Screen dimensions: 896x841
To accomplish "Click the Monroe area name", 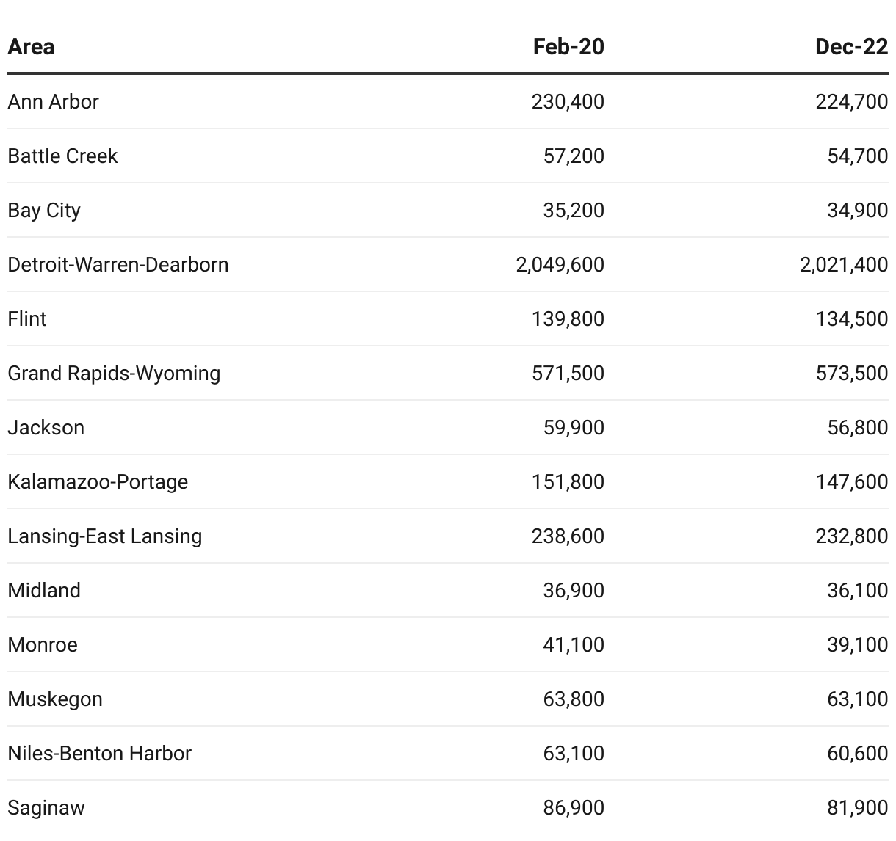I will tap(43, 644).
